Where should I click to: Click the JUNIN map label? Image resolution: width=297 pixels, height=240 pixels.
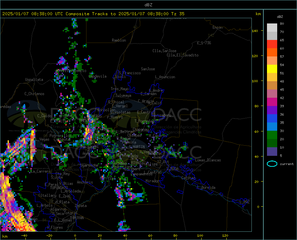(133, 156)
